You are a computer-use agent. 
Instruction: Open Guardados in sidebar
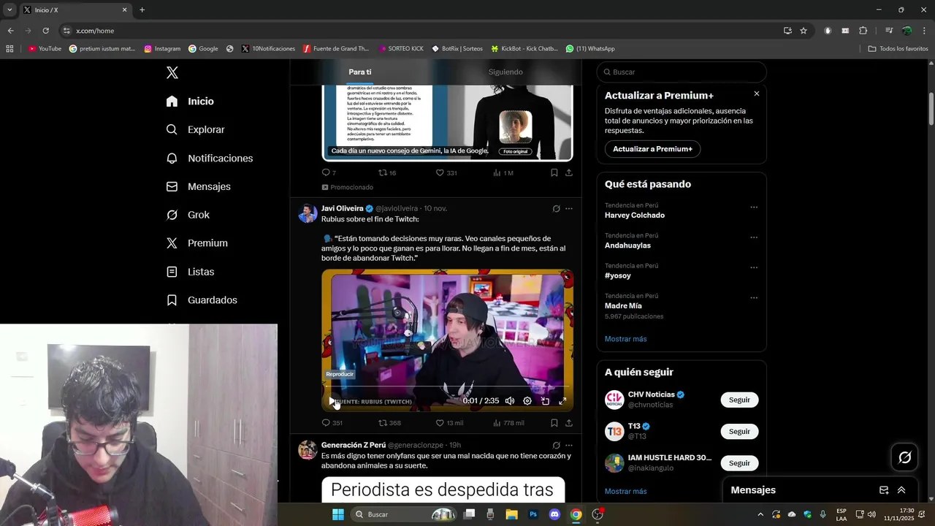point(202,300)
